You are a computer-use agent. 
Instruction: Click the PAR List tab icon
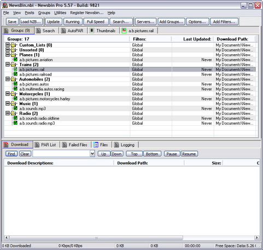click(x=37, y=145)
